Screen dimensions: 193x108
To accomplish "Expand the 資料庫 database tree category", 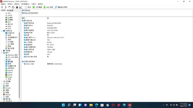I will pyautogui.click(x=2, y=99).
